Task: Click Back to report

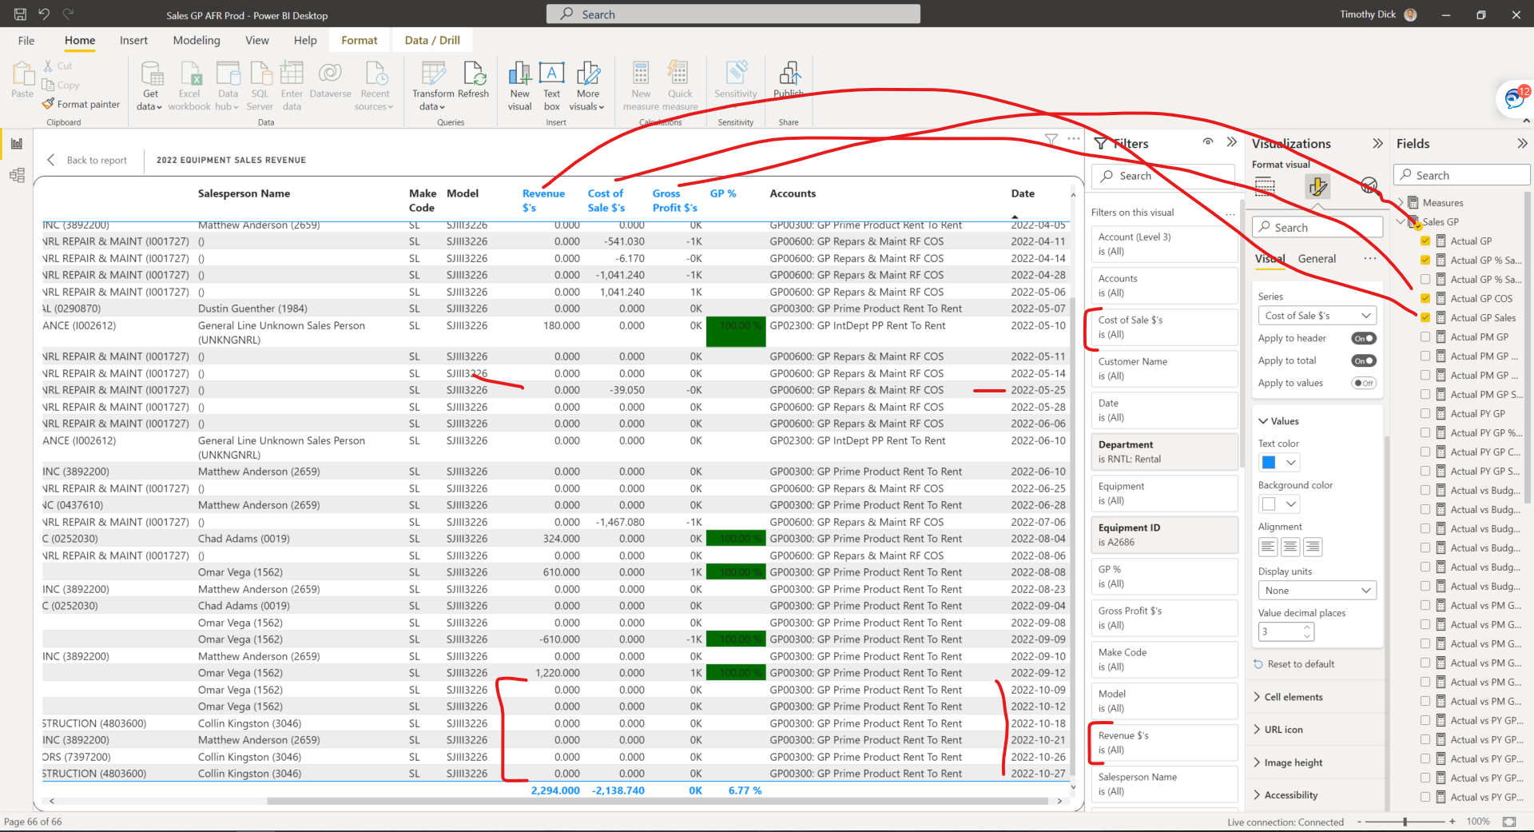Action: tap(87, 160)
